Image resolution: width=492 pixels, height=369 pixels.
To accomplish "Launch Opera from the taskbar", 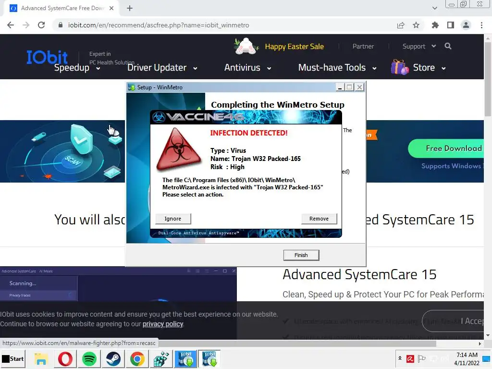I will (65, 359).
